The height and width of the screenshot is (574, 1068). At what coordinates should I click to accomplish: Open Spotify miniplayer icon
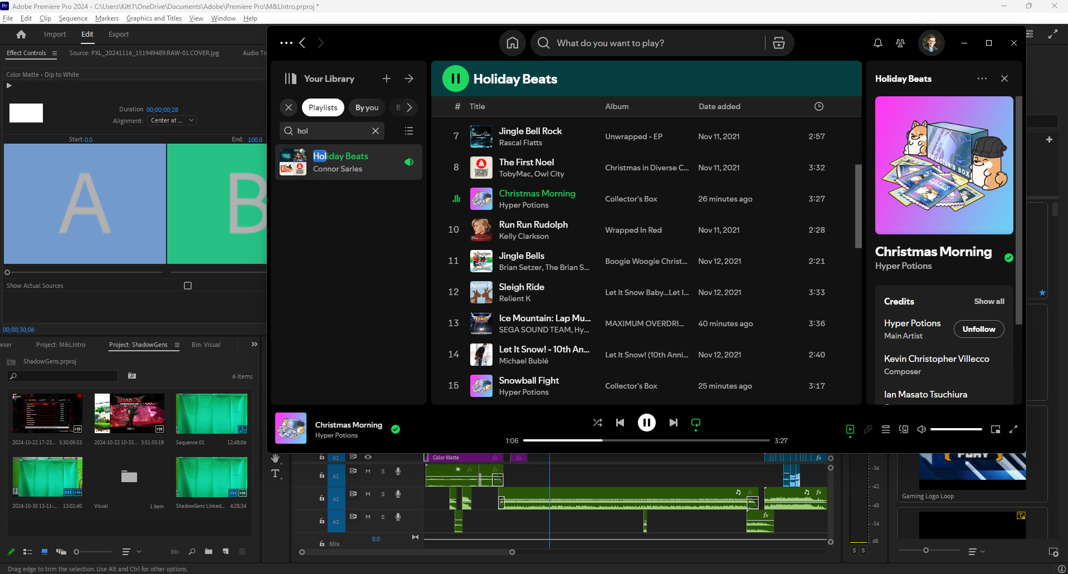pos(996,429)
